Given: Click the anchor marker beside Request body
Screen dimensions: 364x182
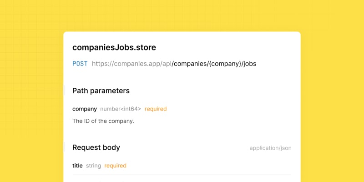Looking at the screenshot, I should tap(65, 147).
